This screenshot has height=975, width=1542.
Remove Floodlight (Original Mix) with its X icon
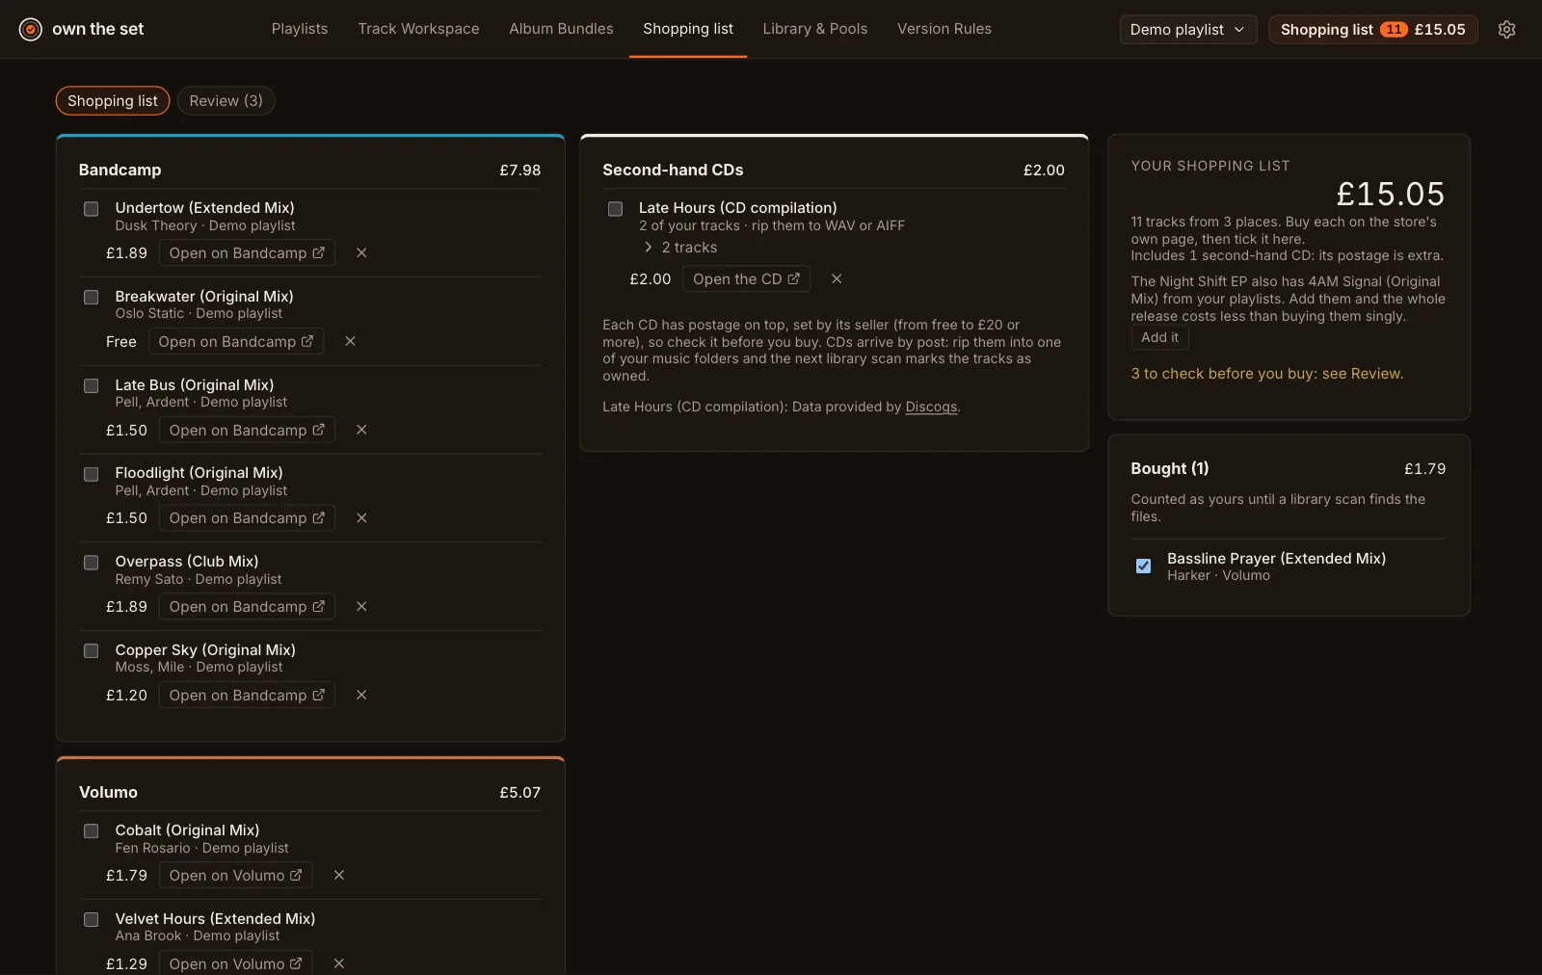[x=361, y=518]
